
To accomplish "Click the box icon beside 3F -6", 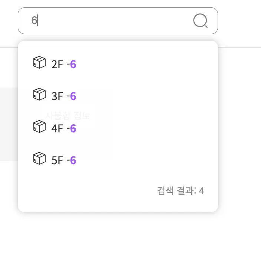I will [39, 95].
